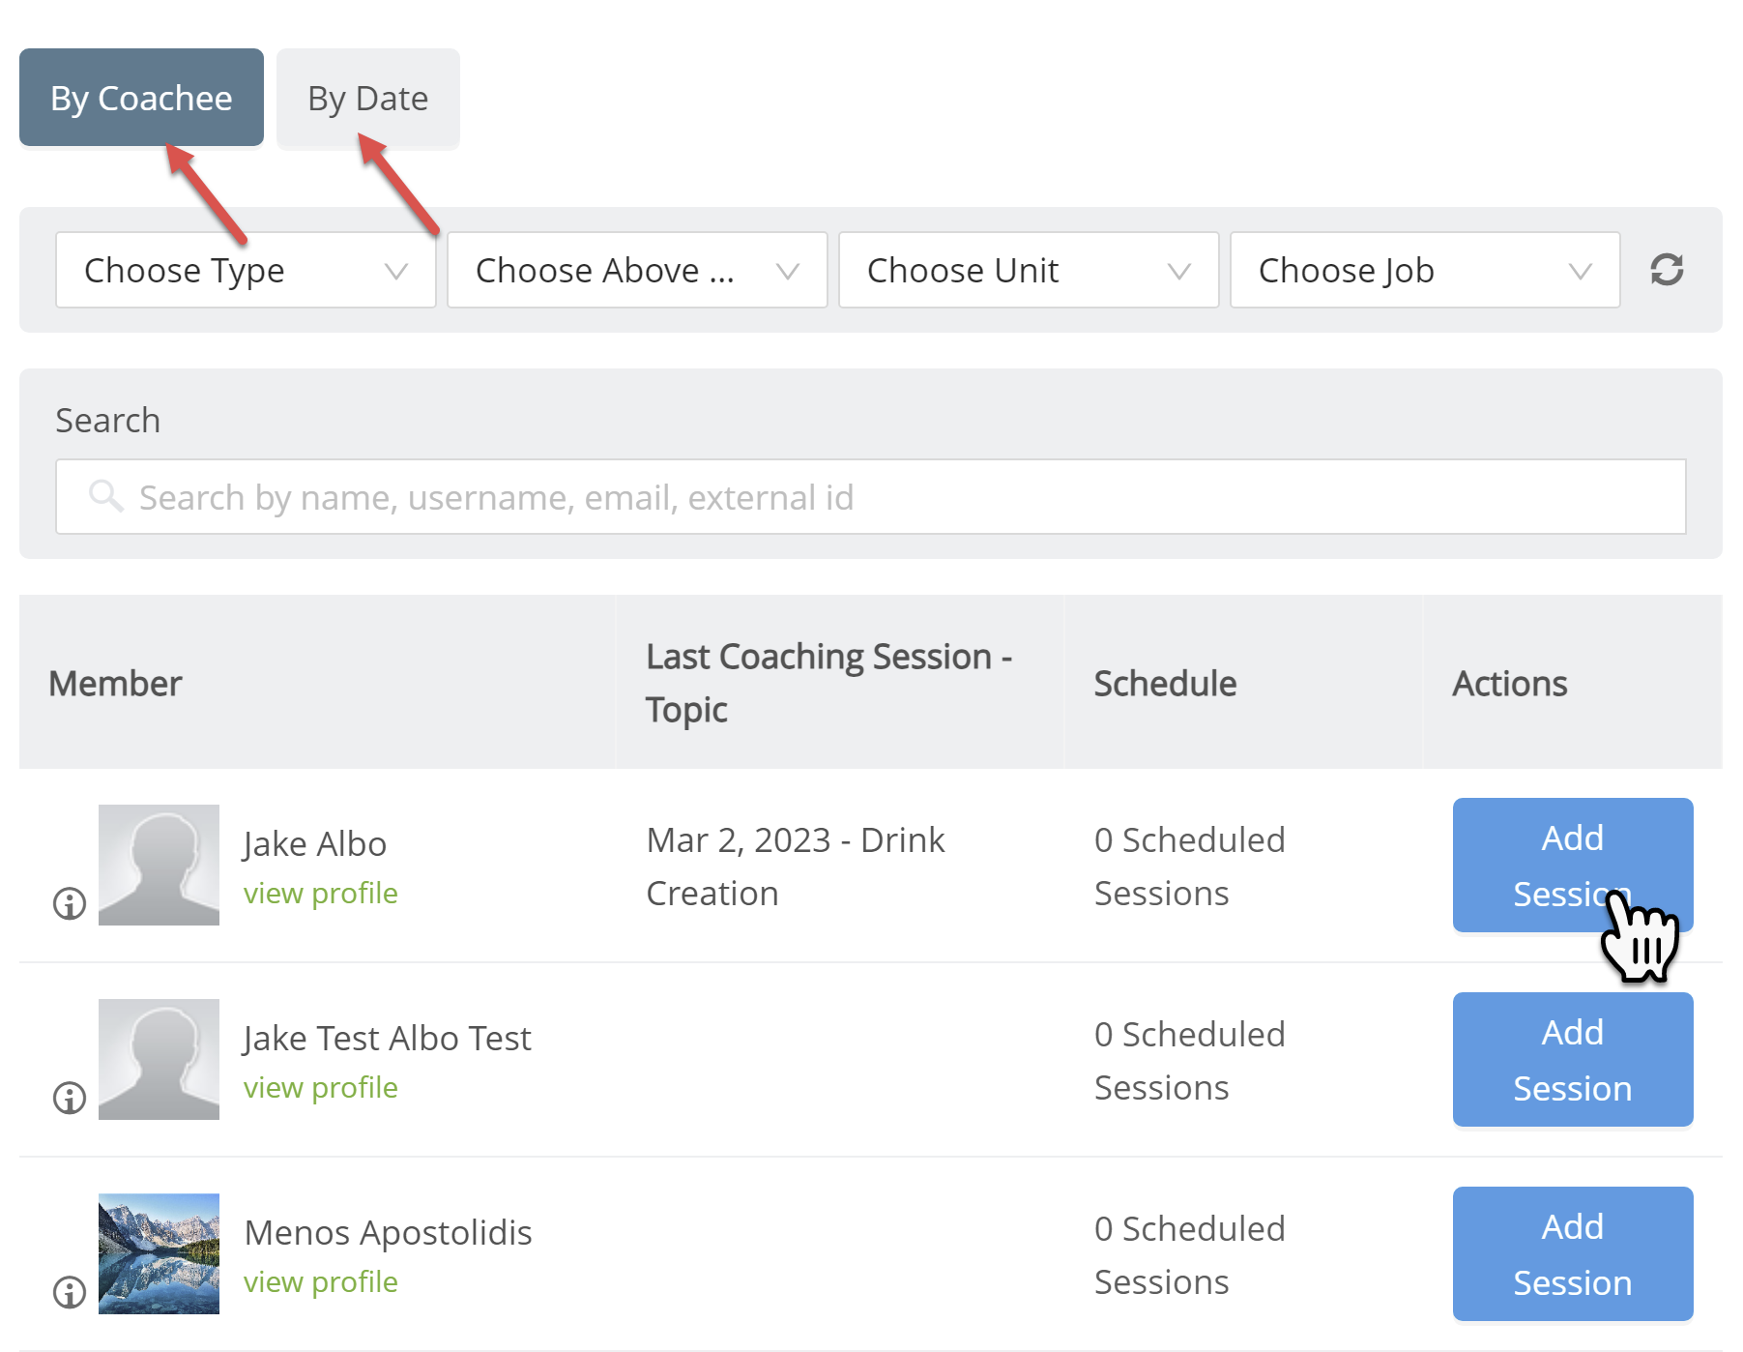Switch to the By Coachee tab
This screenshot has width=1743, height=1352.
pyautogui.click(x=141, y=98)
